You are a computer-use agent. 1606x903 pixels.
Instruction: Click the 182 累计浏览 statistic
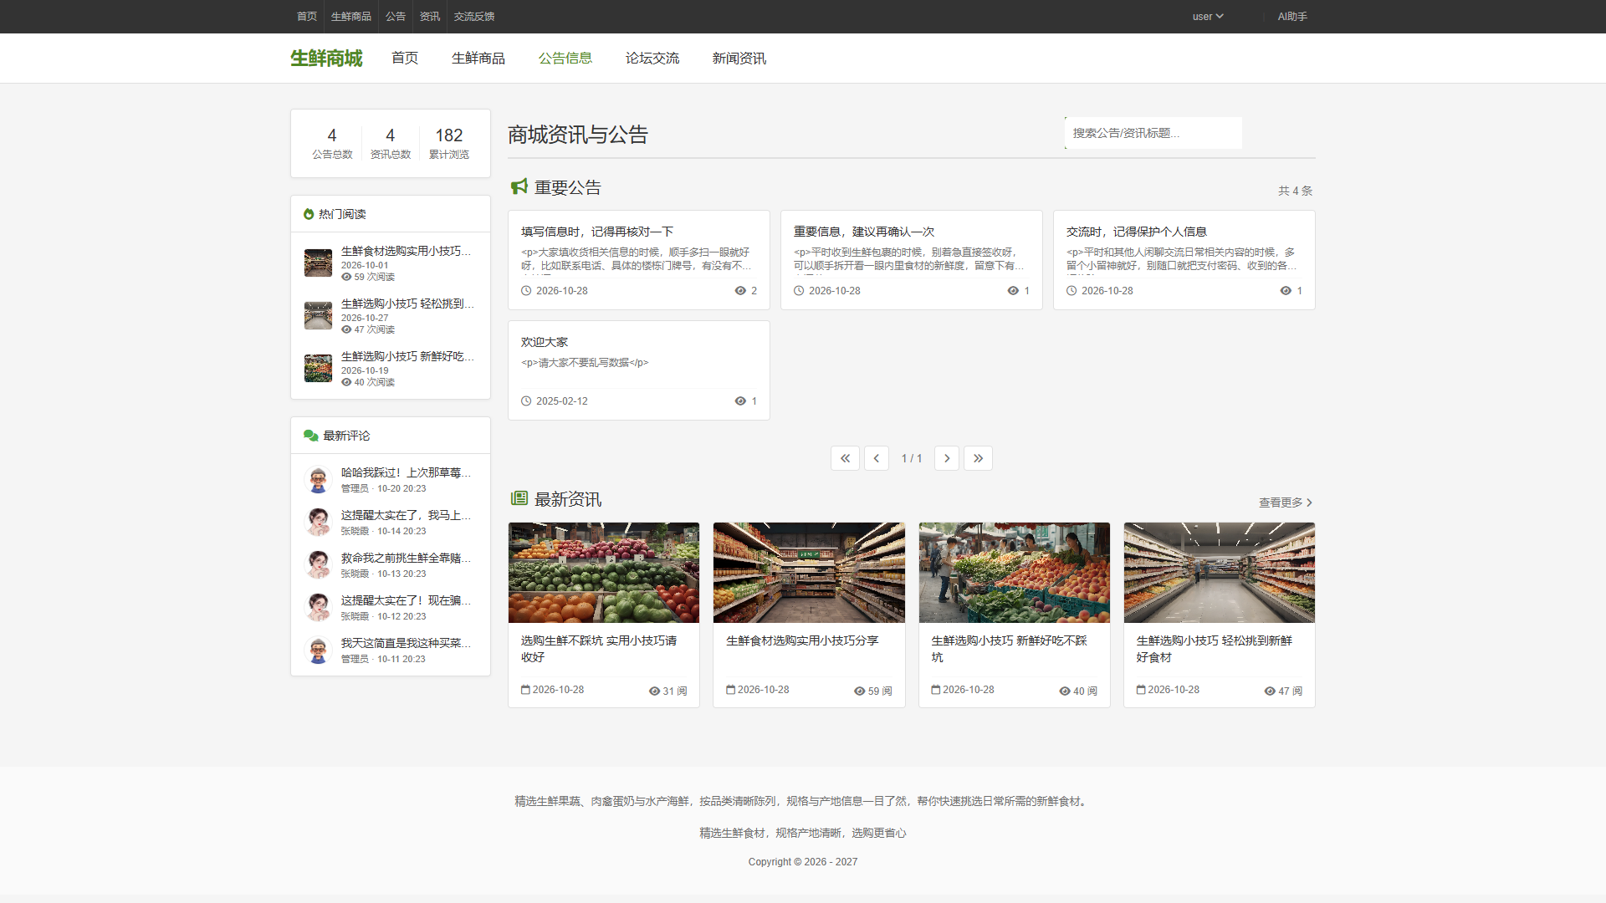(449, 143)
